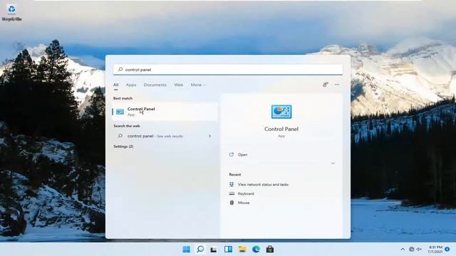
Task: Click the volume tray icon
Action: coord(419,250)
